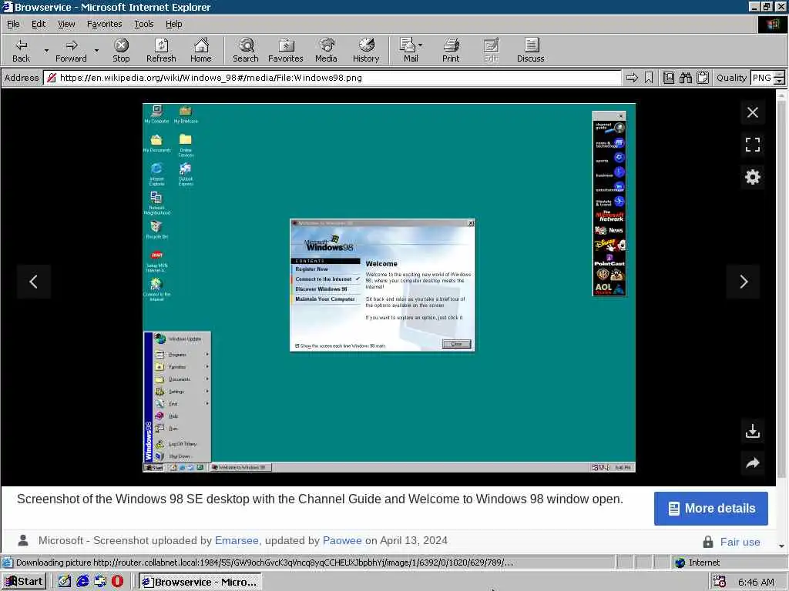The width and height of the screenshot is (789, 591).
Task: Click the Quick Launch icon left of Opera
Action: [100, 582]
